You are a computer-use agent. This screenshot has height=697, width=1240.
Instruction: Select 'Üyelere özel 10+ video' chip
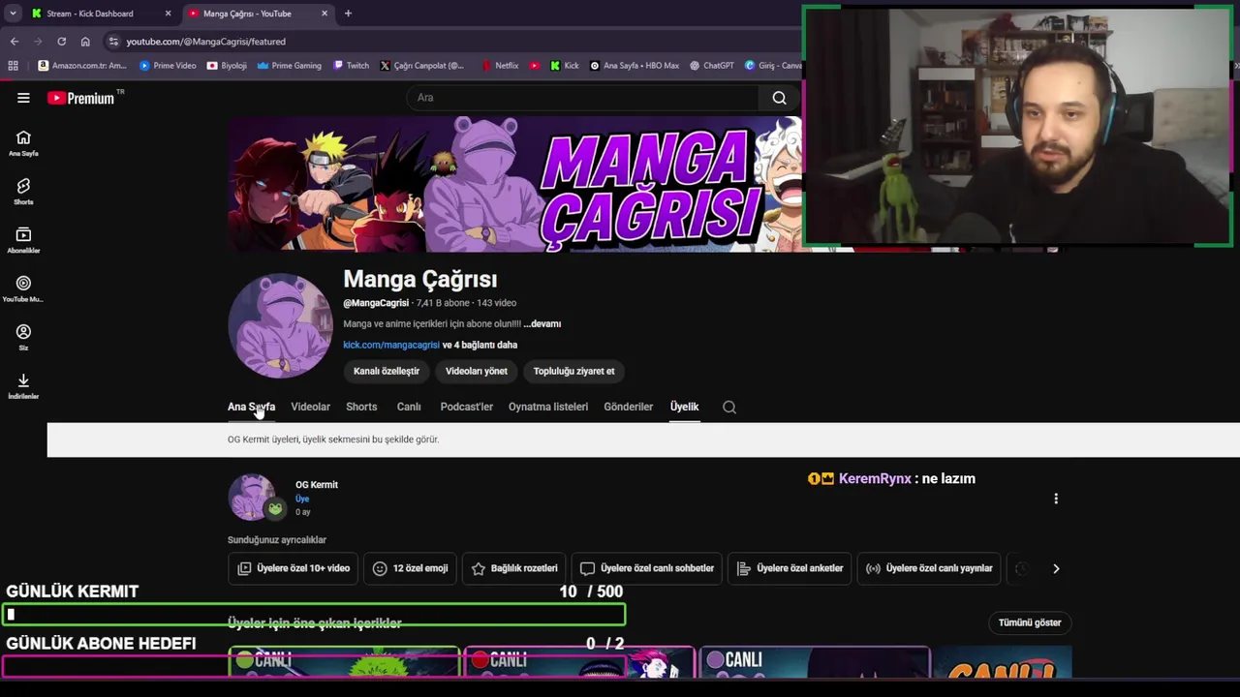[294, 568]
